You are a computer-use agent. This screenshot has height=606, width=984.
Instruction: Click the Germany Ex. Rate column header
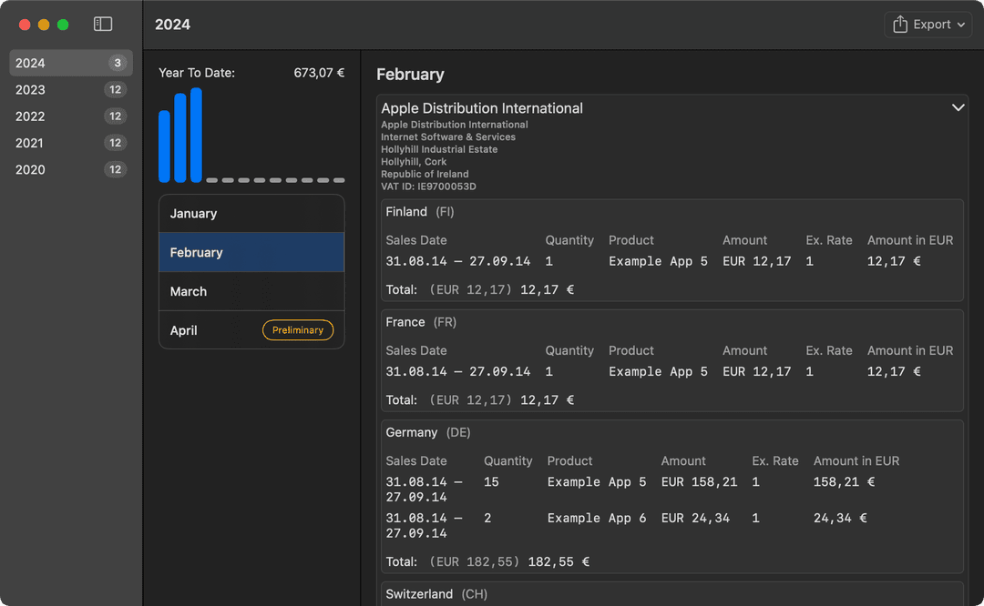pyautogui.click(x=775, y=460)
